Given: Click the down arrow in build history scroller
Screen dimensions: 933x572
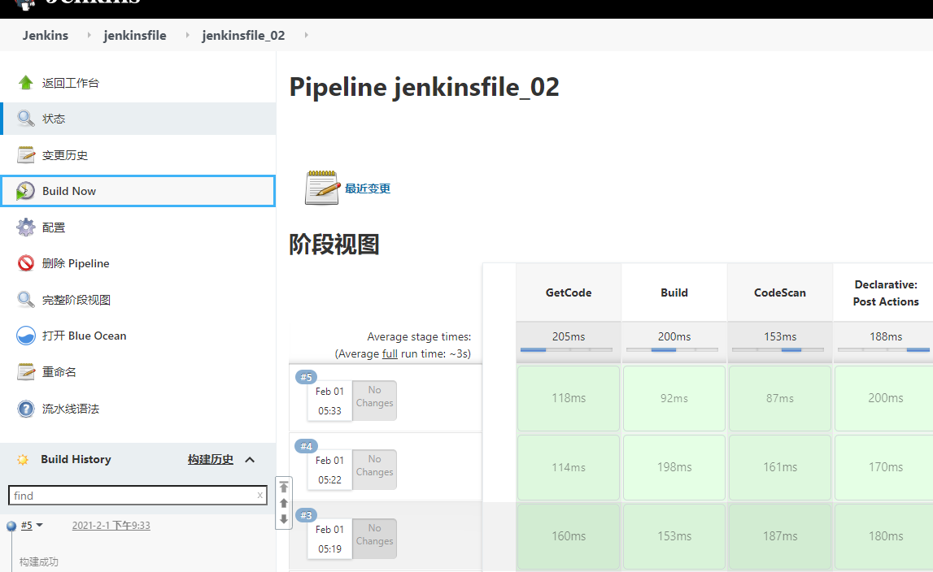Looking at the screenshot, I should click(284, 518).
